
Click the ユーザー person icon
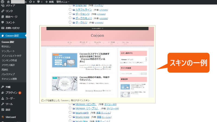pos(3,98)
